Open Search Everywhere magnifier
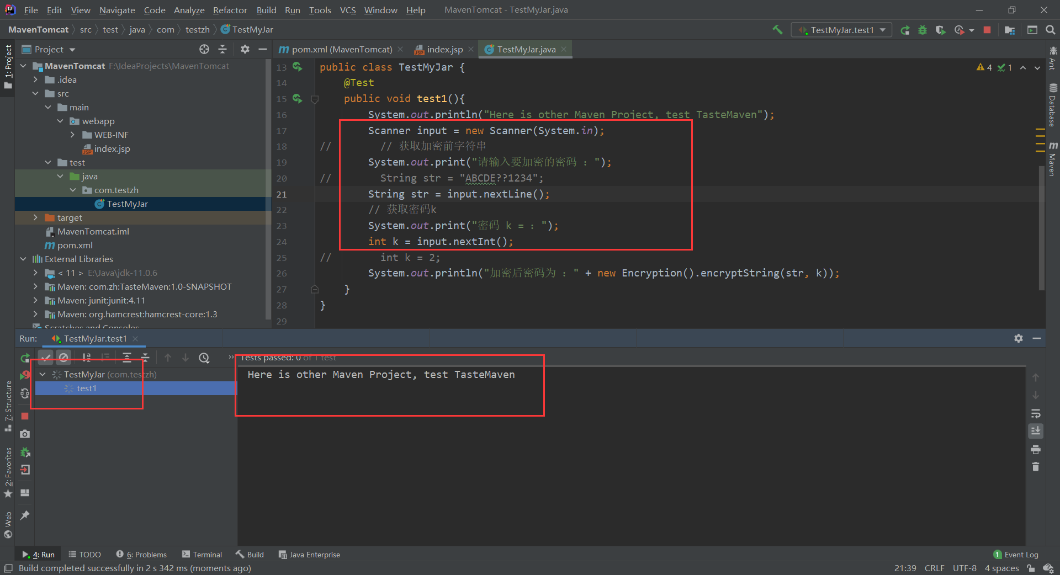The image size is (1060, 575). [x=1051, y=30]
